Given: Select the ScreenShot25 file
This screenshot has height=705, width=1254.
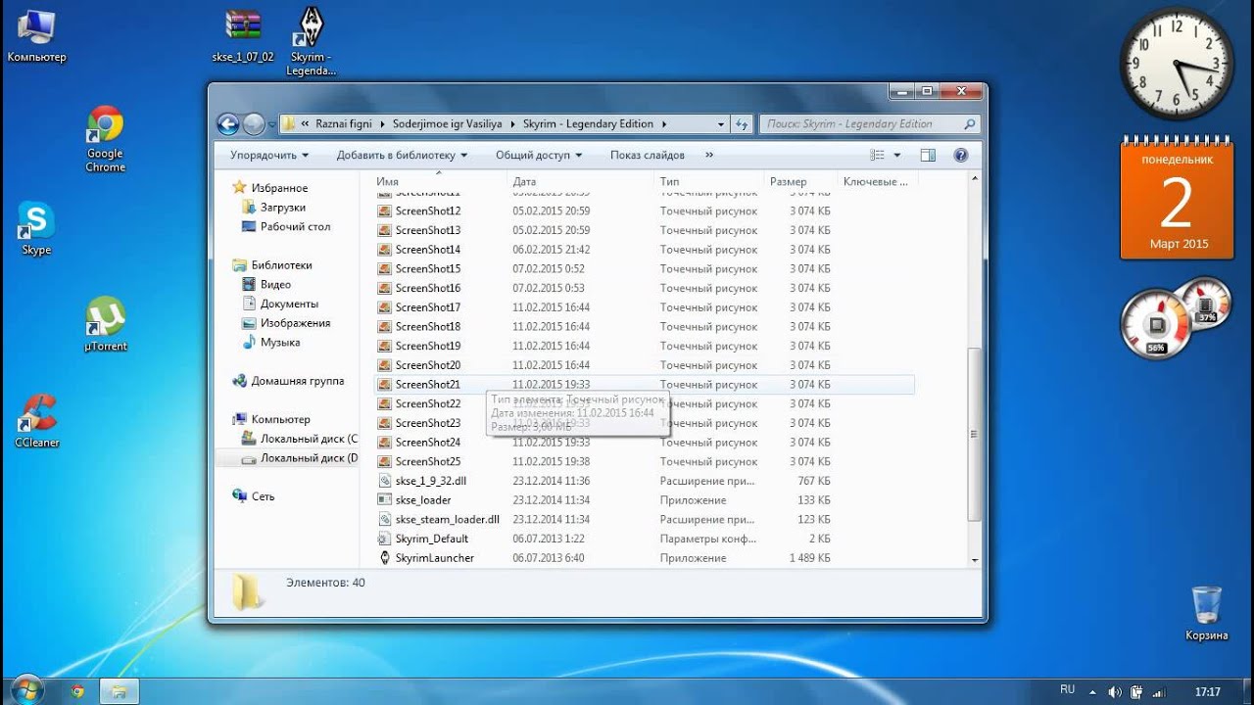Looking at the screenshot, I should [428, 461].
